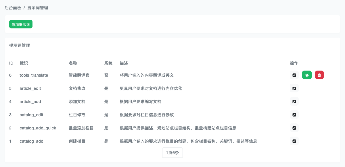This screenshot has height=167, width=345.
Task: Click the green eye view icon
Action: [307, 75]
